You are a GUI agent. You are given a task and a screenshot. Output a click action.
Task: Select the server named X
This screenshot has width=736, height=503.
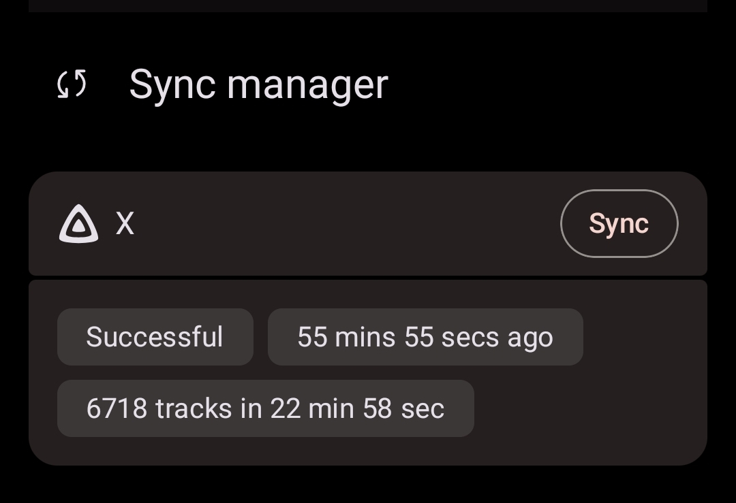[125, 223]
